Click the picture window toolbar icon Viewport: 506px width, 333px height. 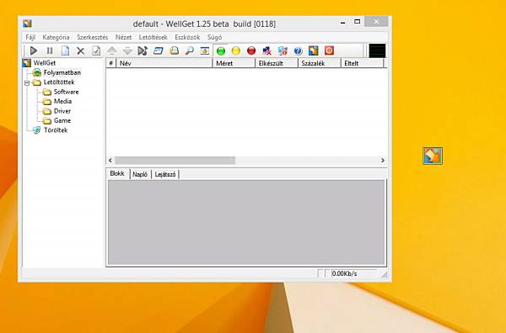point(205,50)
